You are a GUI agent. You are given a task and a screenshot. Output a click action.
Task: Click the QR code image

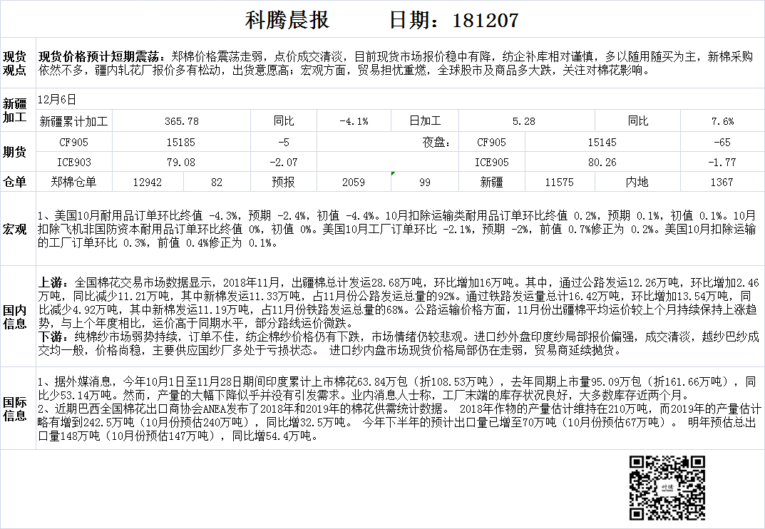point(667,488)
